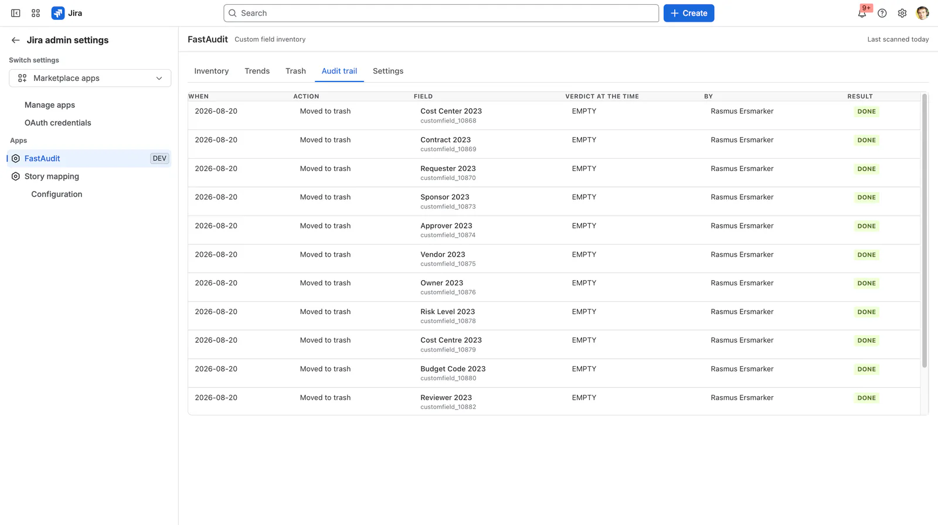The image size is (938, 525).
Task: Click the Story mapping app icon
Action: pyautogui.click(x=16, y=176)
